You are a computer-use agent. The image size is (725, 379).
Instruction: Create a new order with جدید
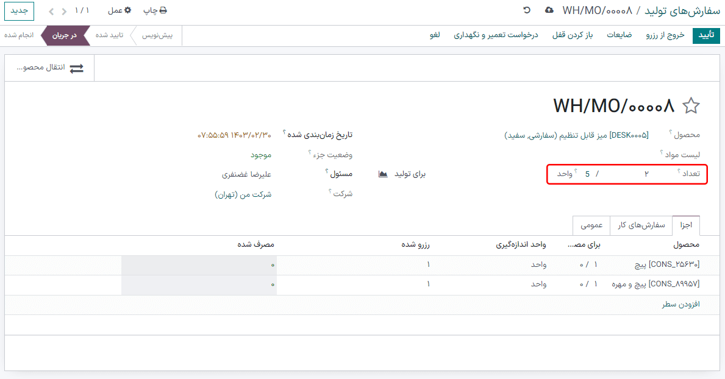[19, 10]
